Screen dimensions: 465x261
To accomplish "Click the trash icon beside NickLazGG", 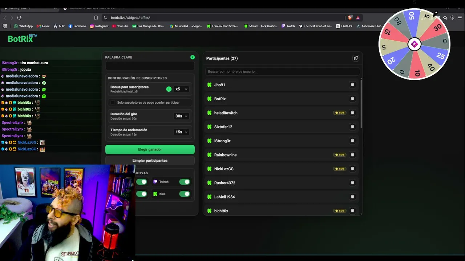I will pos(352,169).
